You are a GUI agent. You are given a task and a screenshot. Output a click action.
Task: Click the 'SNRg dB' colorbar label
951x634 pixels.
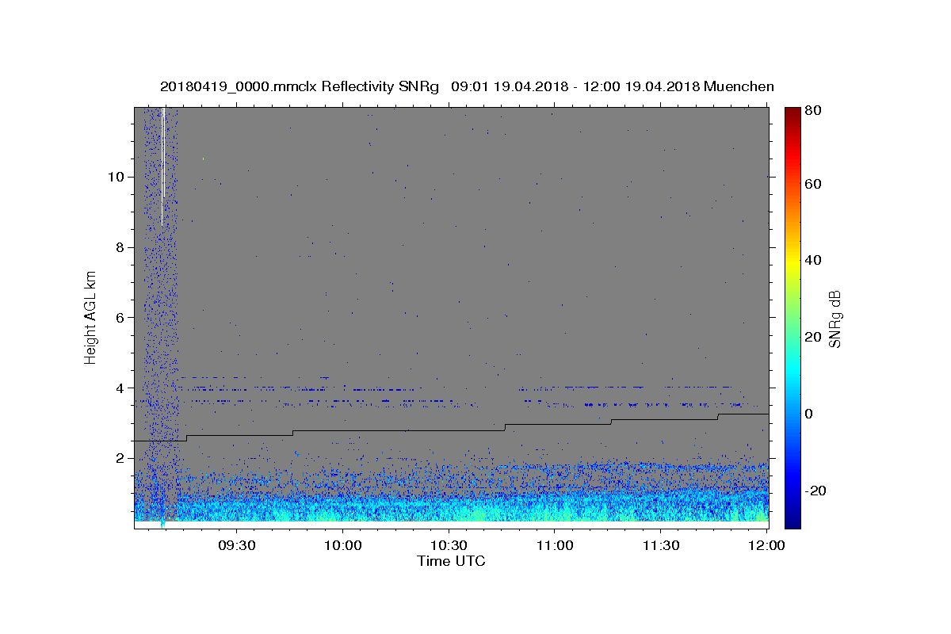(x=835, y=319)
